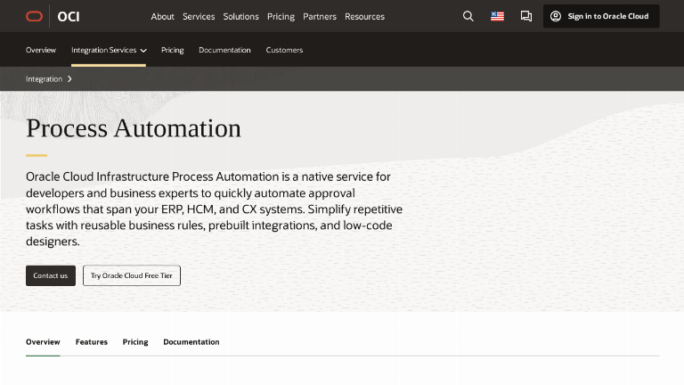Switch to the lower Pricing tab
684x385 pixels.
135,342
